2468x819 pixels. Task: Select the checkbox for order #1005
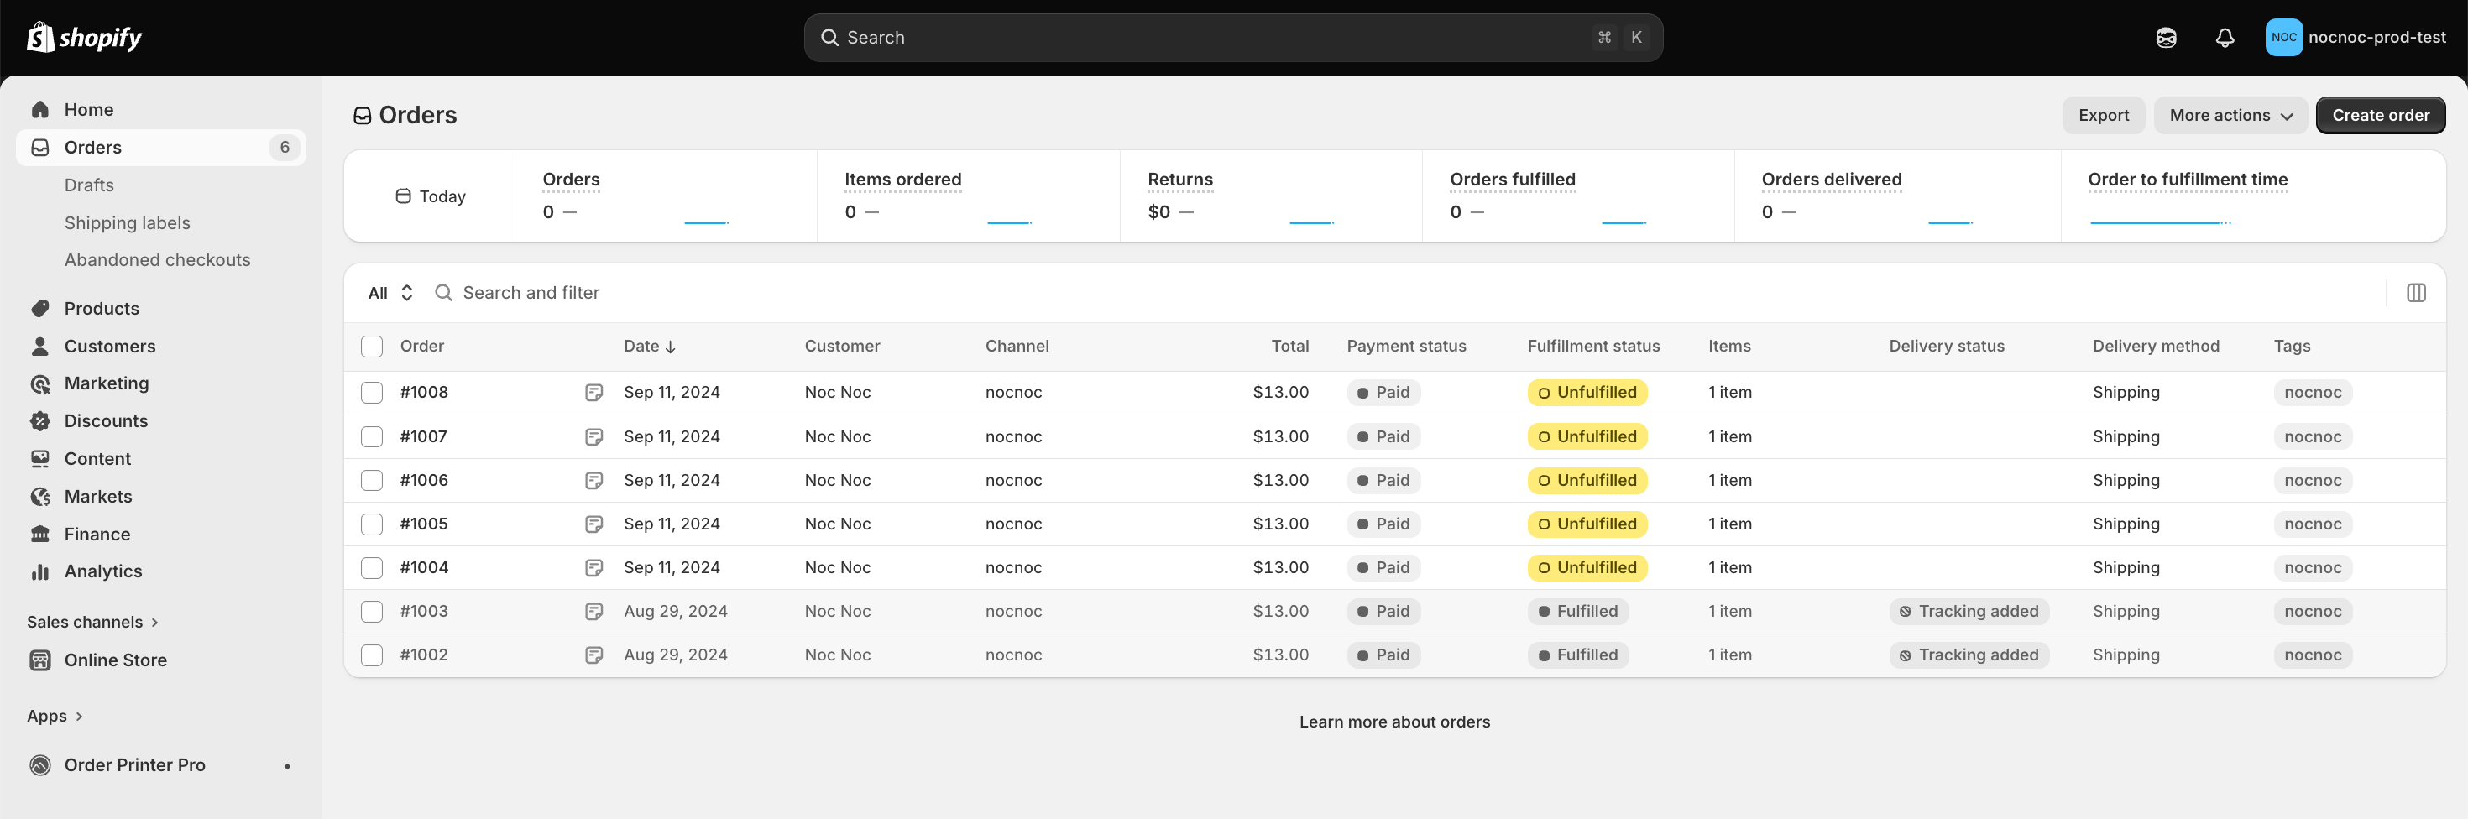pyautogui.click(x=372, y=524)
